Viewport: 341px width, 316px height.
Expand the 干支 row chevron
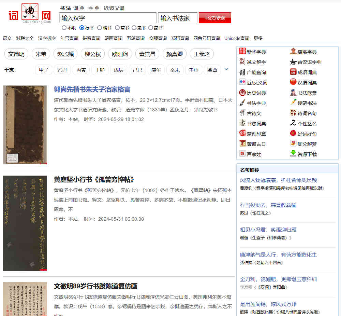[x=226, y=69]
